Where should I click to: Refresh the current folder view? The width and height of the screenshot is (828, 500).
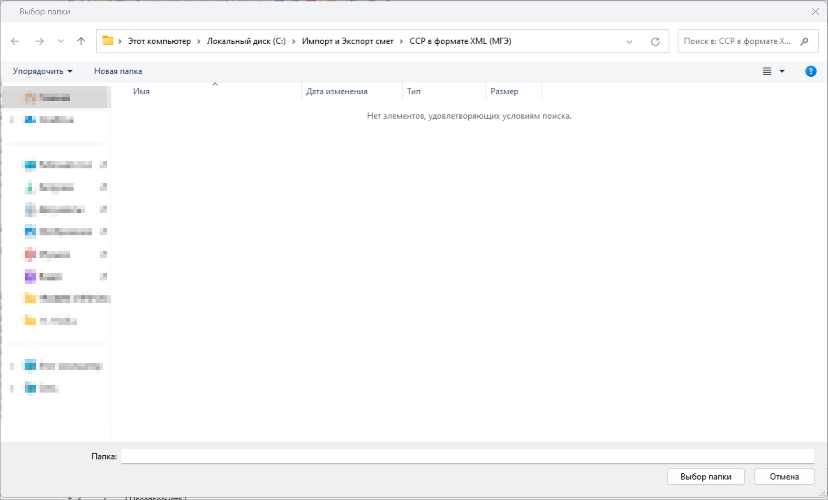(x=655, y=41)
